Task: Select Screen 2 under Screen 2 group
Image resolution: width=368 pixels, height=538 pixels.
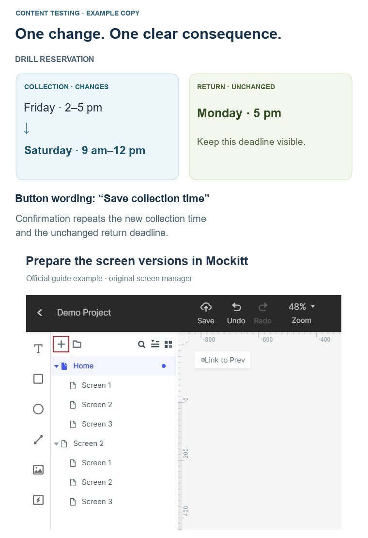Action: (x=113, y=482)
